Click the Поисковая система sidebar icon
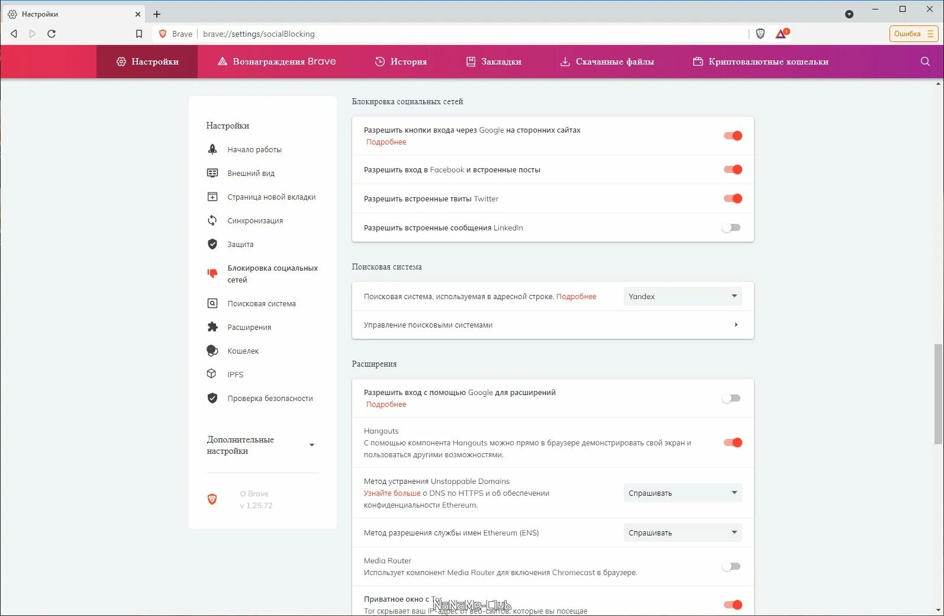This screenshot has height=616, width=944. (212, 303)
